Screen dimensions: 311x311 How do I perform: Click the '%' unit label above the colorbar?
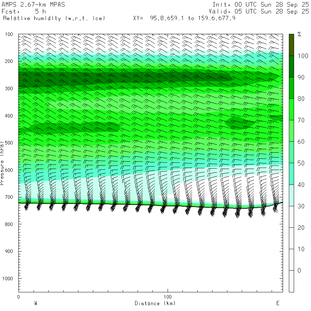point(299,34)
